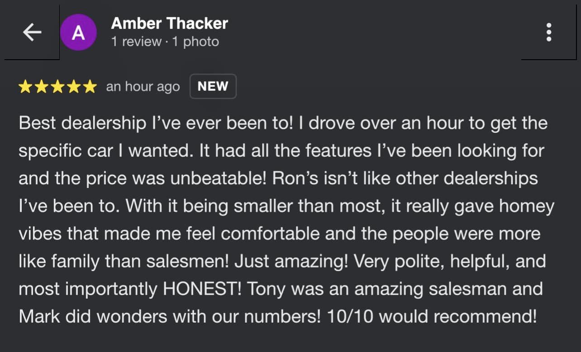Tap the NEW badge
The height and width of the screenshot is (352, 581).
(x=213, y=86)
